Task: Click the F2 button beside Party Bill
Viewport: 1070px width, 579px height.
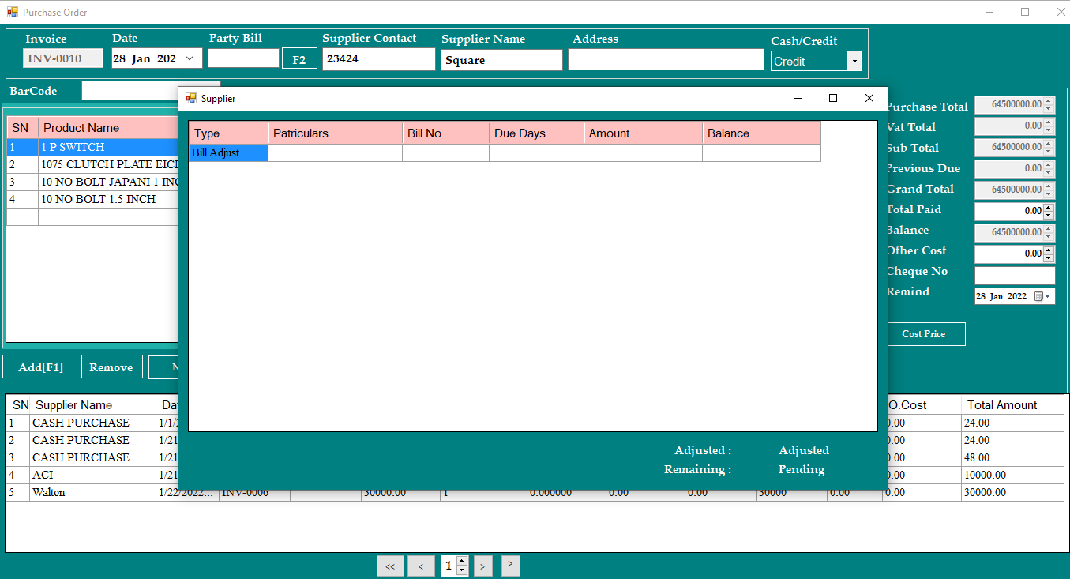Action: click(x=299, y=59)
